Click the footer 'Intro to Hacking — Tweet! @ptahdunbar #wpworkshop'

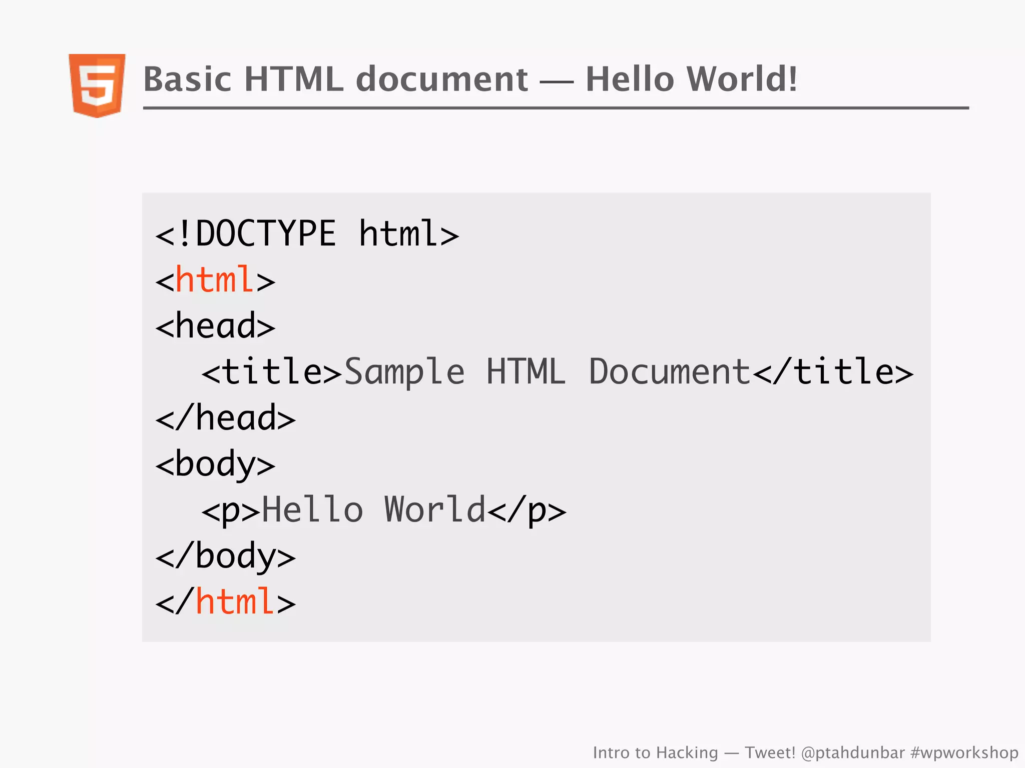tap(805, 752)
